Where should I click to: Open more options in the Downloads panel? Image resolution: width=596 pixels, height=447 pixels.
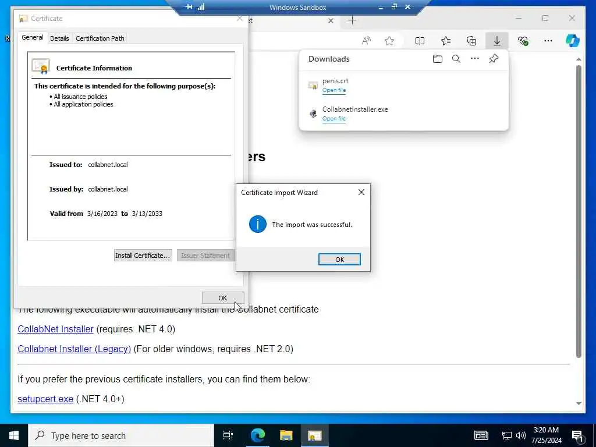tap(475, 59)
